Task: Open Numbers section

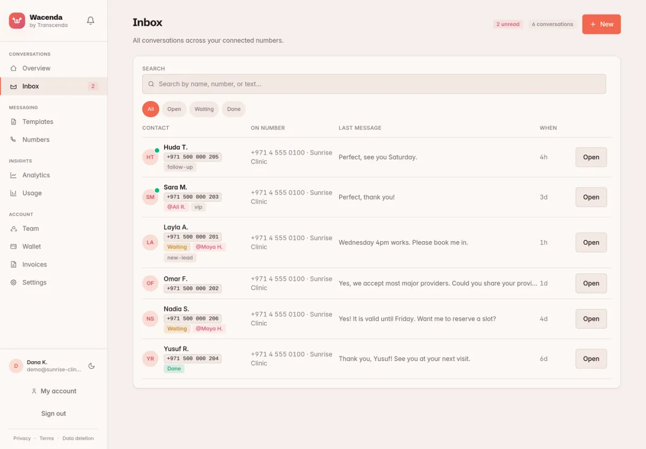Action: (54, 139)
